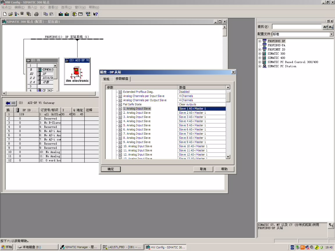Click the 'Analog Channels per Output Slave' value, 4 Channels
The height and width of the screenshot is (251, 335).
tap(202, 100)
